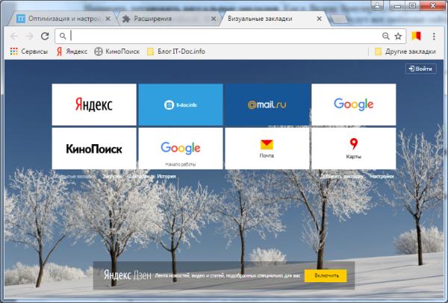Click the yellow Включить button for Дзен

[x=326, y=275]
